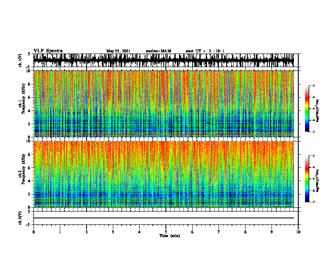
Task: Click inside the ch.2 frequency spectrogram
Action: [x=163, y=174]
